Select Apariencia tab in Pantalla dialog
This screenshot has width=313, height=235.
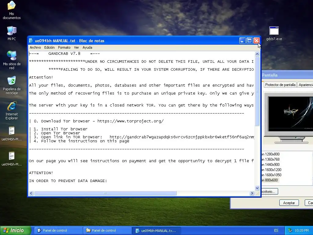305,85
